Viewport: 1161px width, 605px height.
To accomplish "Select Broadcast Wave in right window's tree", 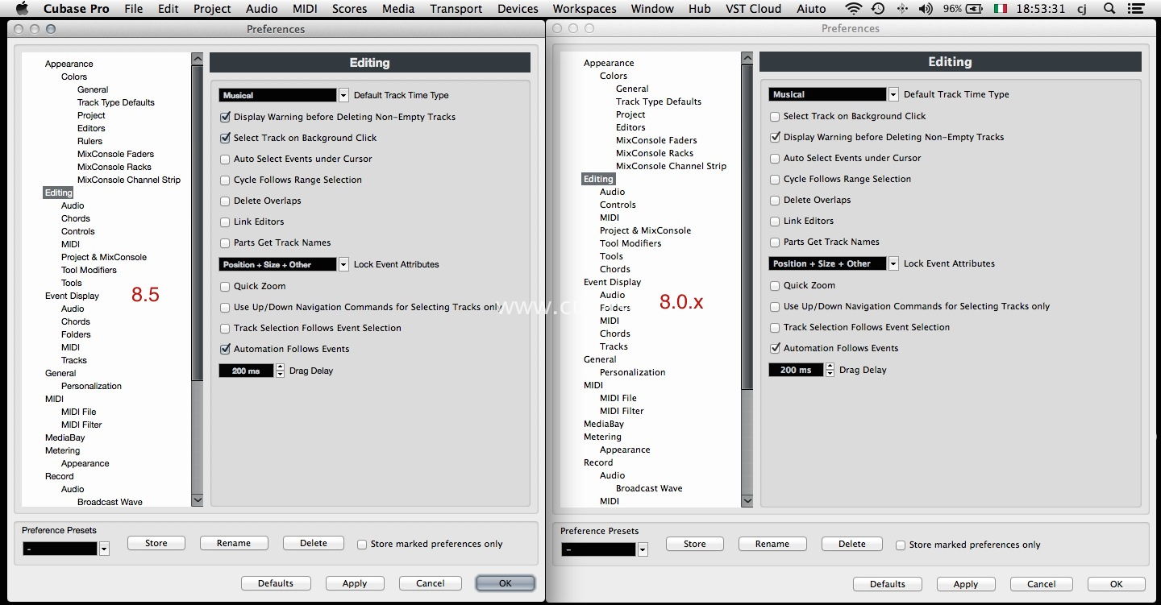I will pyautogui.click(x=649, y=488).
